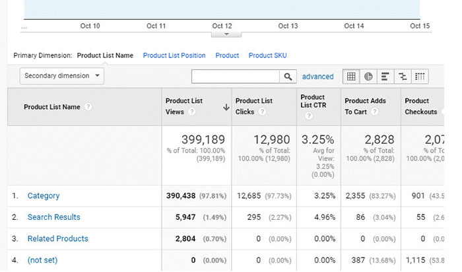Screen dimensions: 462x272
Task: Click the sort arrow on Product List Views
Action: pos(226,107)
